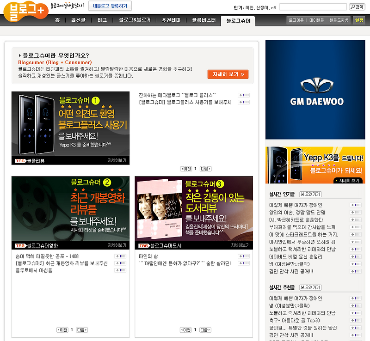The image size is (370, 341).
Task: Click the vote icon beside 플루토에서 아침을
Action: (121, 270)
